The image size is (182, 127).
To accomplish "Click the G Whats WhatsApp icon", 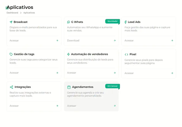I will (68, 22).
